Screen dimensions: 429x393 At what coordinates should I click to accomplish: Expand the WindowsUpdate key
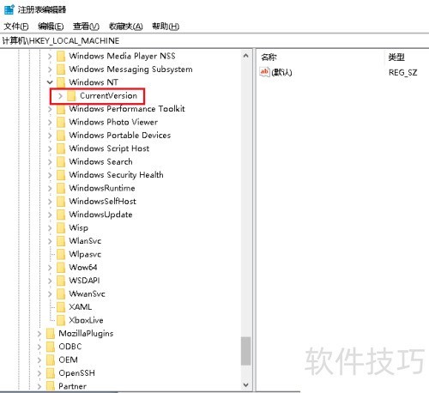pyautogui.click(x=50, y=215)
